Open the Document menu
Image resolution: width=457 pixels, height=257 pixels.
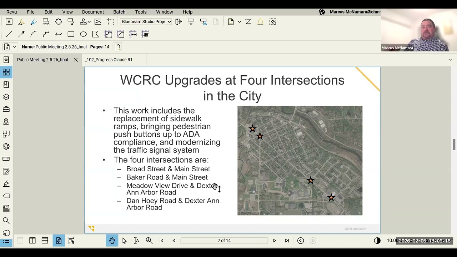93,12
